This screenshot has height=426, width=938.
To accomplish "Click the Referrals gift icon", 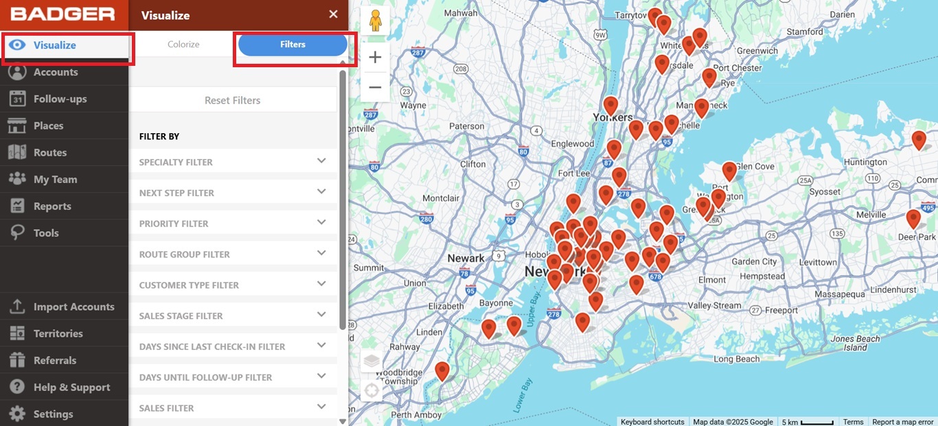I will [17, 360].
